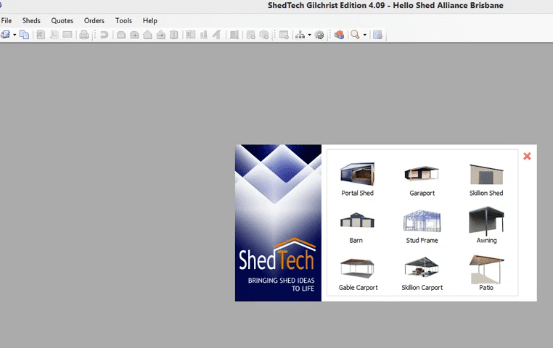Click the undo arrow toolbar icon
The width and height of the screenshot is (553, 348).
[x=104, y=35]
